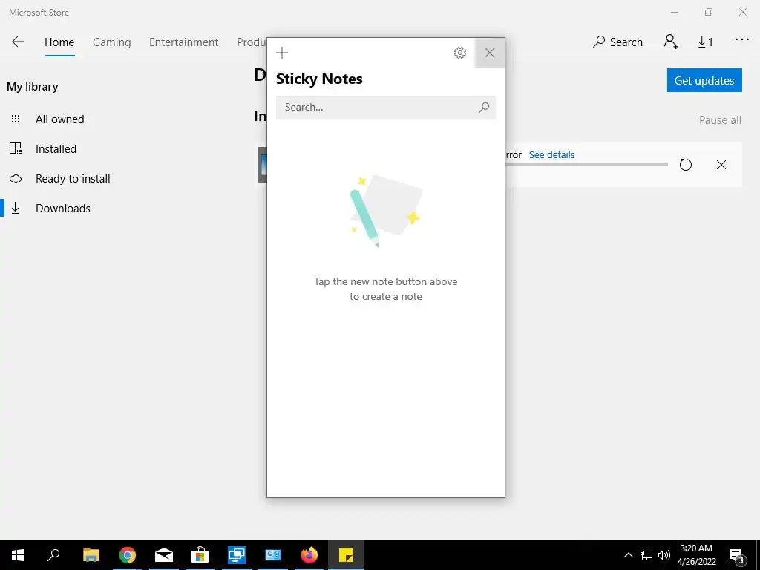
Task: Focus the Sticky Notes search field
Action: click(386, 107)
